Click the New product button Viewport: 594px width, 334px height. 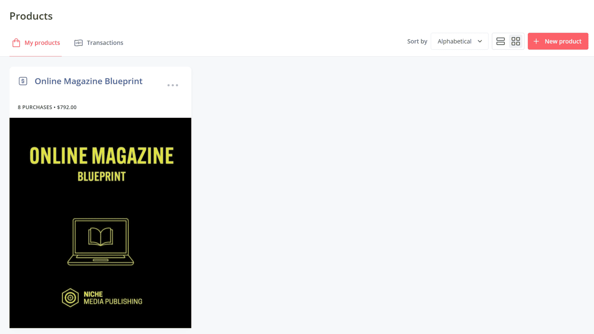click(558, 41)
